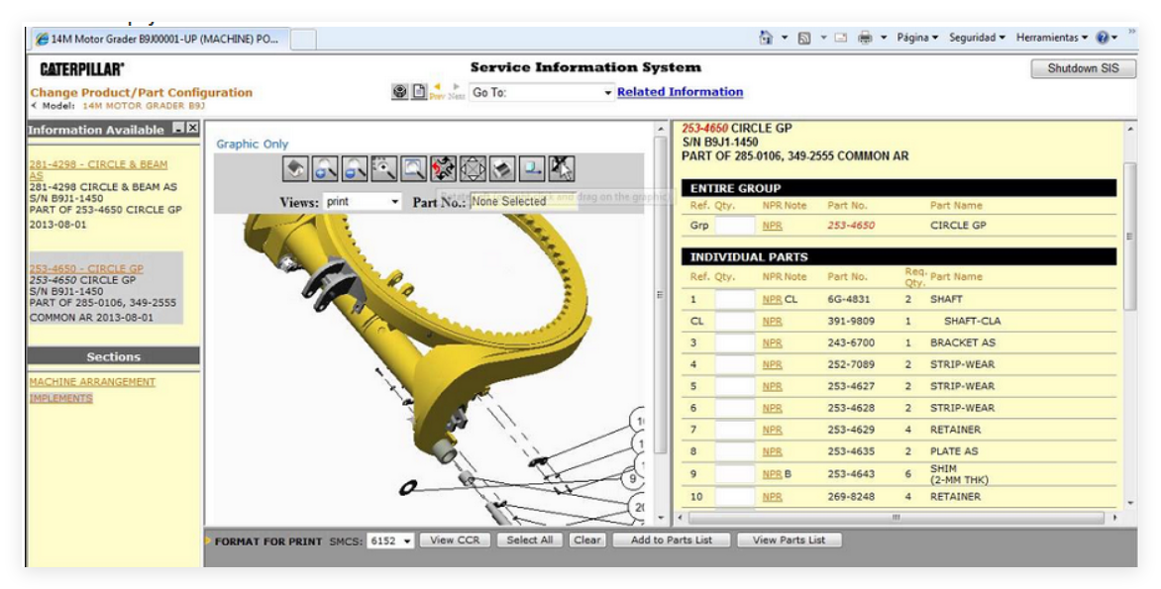Select the zoom out magnifier tool

(x=355, y=168)
